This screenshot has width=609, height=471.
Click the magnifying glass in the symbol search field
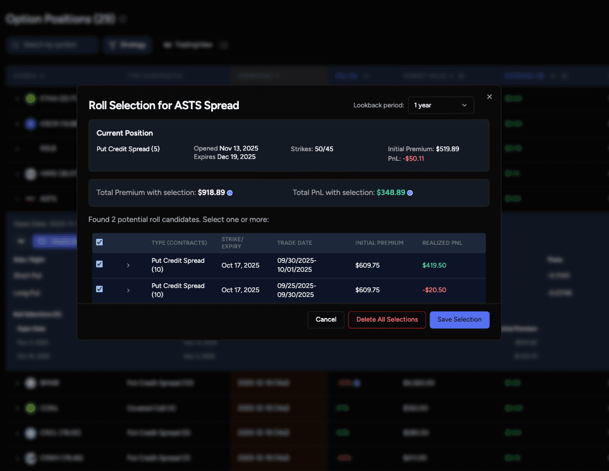pos(15,45)
